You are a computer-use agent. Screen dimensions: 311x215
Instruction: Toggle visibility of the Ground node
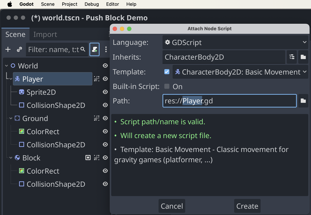(105, 118)
